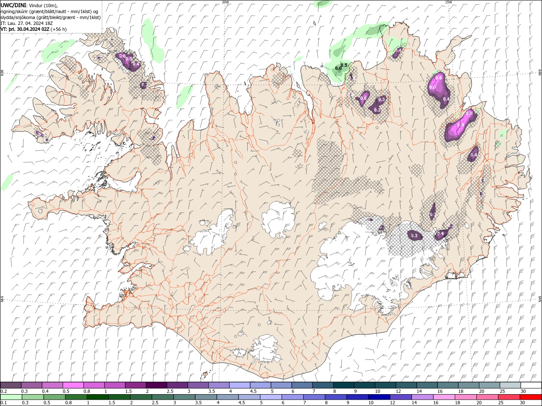The image size is (542, 406).
Task: Pick pale green bottom-row swatch between 0.1 and 0.3
Action: coord(11,397)
